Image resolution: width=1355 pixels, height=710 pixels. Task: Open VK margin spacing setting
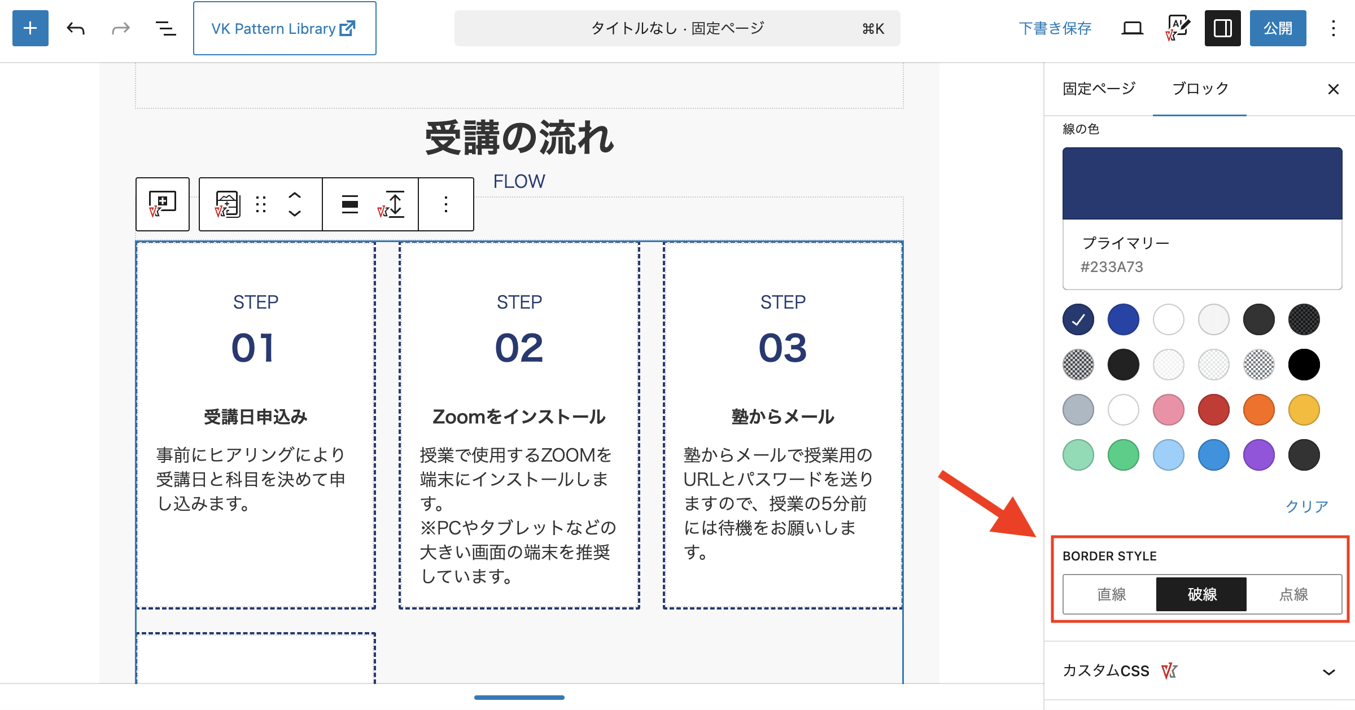[x=391, y=204]
